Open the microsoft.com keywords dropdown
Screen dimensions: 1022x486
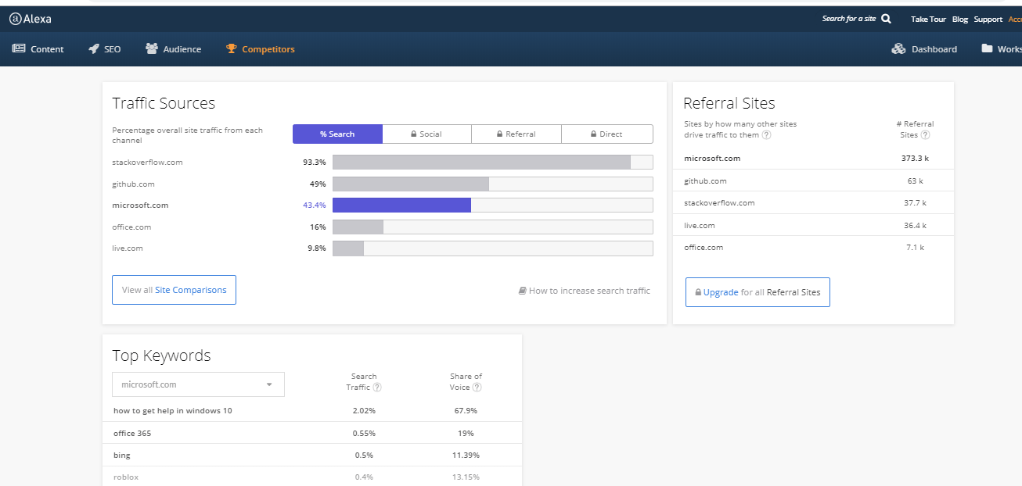coord(198,384)
